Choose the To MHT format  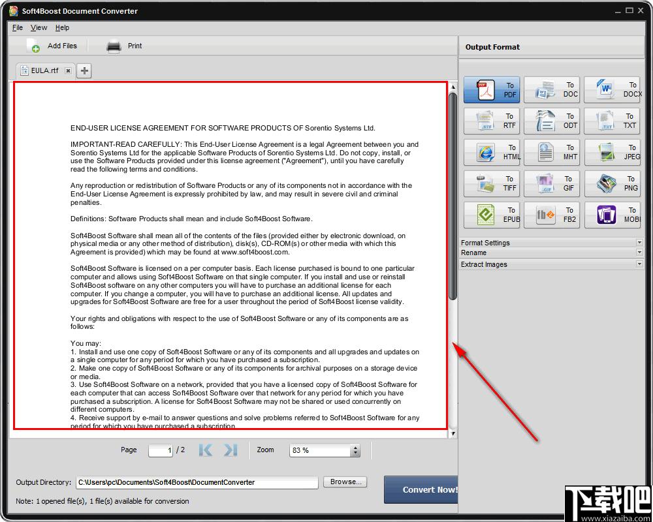pos(551,152)
